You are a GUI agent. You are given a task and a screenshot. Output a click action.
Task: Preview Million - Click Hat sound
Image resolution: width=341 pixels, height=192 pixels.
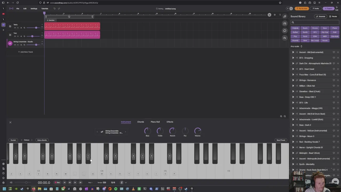(x=293, y=86)
